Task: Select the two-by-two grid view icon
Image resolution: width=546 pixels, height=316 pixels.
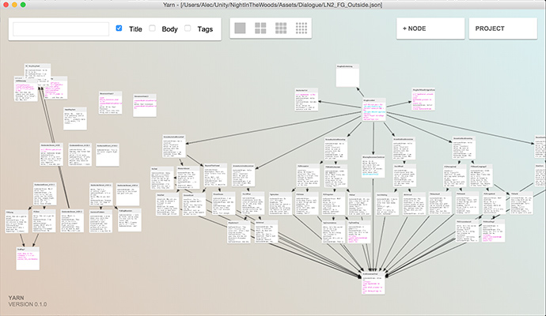Action: [x=260, y=28]
